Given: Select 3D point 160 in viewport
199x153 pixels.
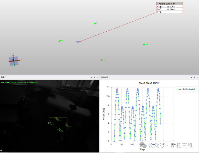Looking at the screenshot, I should click(144, 44).
